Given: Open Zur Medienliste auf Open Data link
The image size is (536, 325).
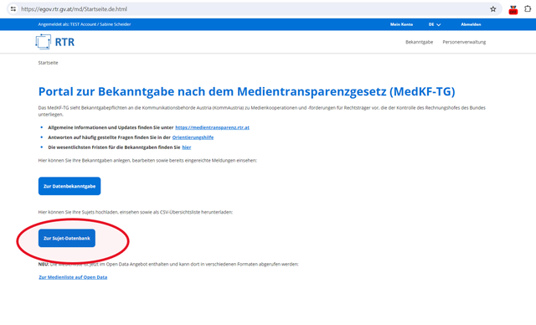Looking at the screenshot, I should coord(73,277).
